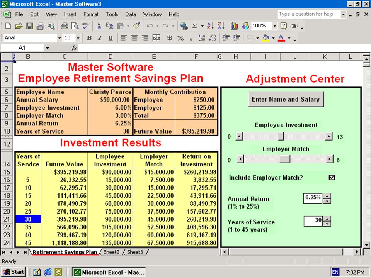Toggle italic formatting
371x278 pixels.
click(100, 38)
